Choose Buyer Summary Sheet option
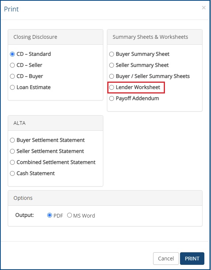The image size is (211, 270). click(x=112, y=54)
